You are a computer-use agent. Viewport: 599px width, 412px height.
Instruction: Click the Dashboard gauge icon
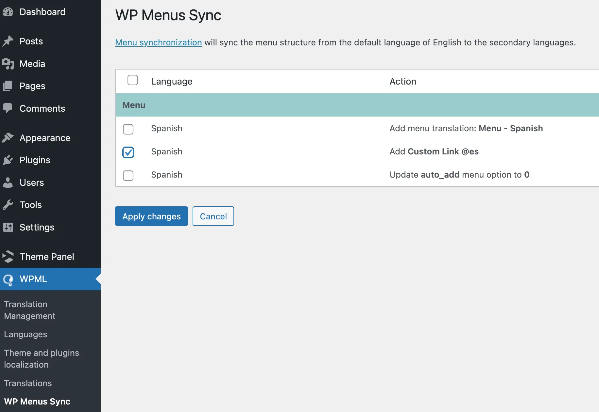pyautogui.click(x=8, y=12)
